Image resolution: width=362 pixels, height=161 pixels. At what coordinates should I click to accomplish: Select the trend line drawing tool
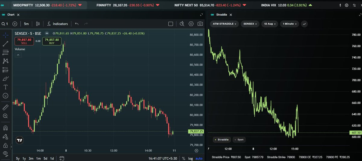pyautogui.click(x=5, y=44)
